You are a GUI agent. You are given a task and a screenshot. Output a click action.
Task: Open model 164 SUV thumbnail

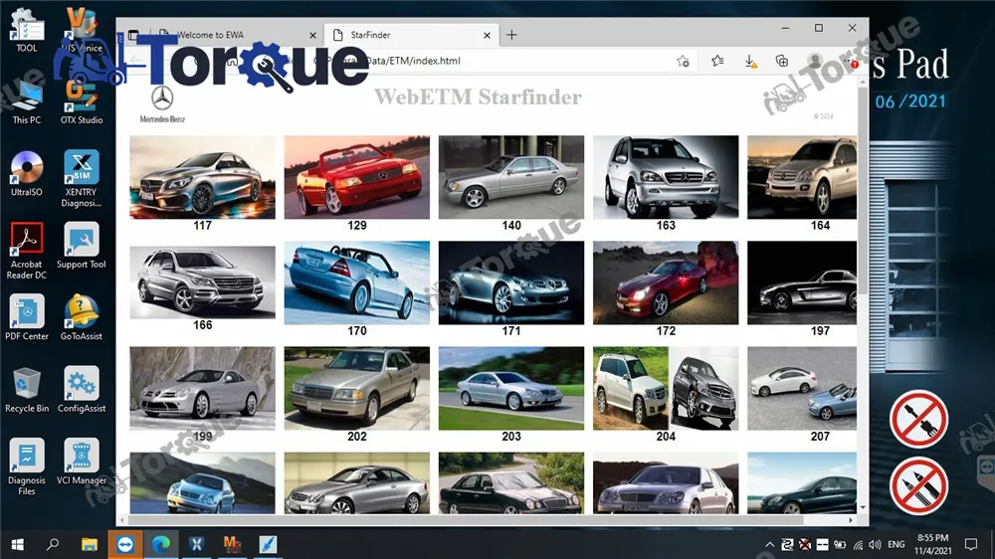(x=802, y=177)
